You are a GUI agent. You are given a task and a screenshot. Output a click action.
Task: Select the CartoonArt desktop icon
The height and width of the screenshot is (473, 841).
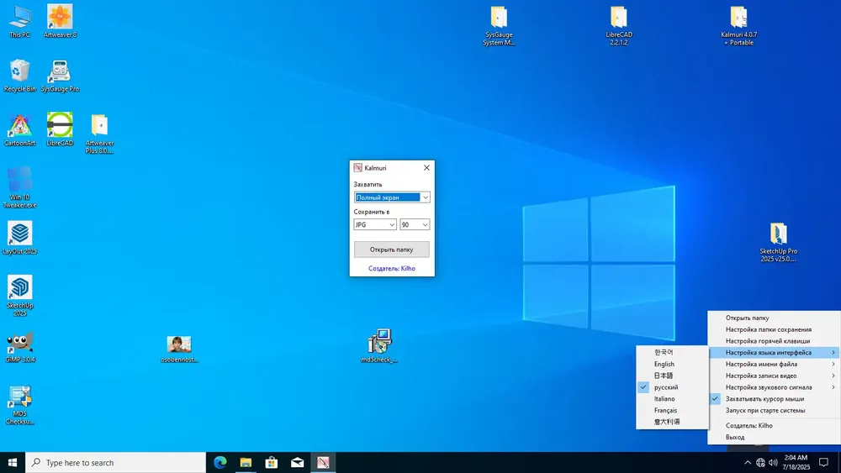[x=20, y=129]
